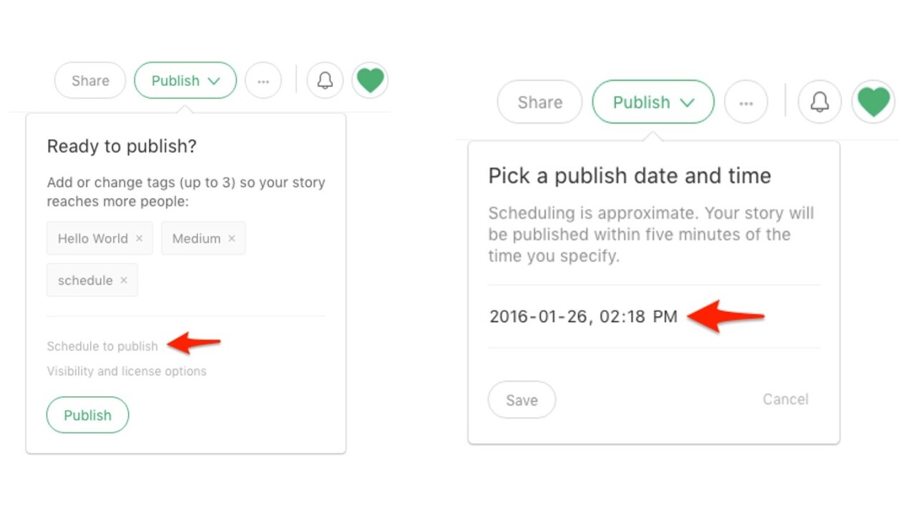The image size is (916, 515).
Task: Remove the "Medium" tag
Action: pyautogui.click(x=231, y=238)
